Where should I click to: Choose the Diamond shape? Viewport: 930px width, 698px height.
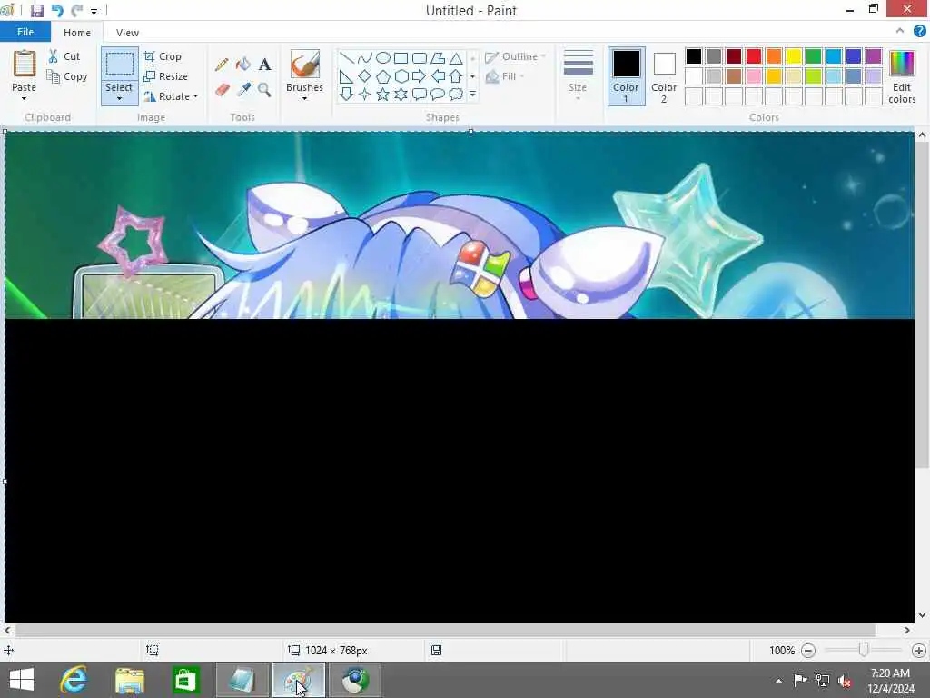point(365,76)
